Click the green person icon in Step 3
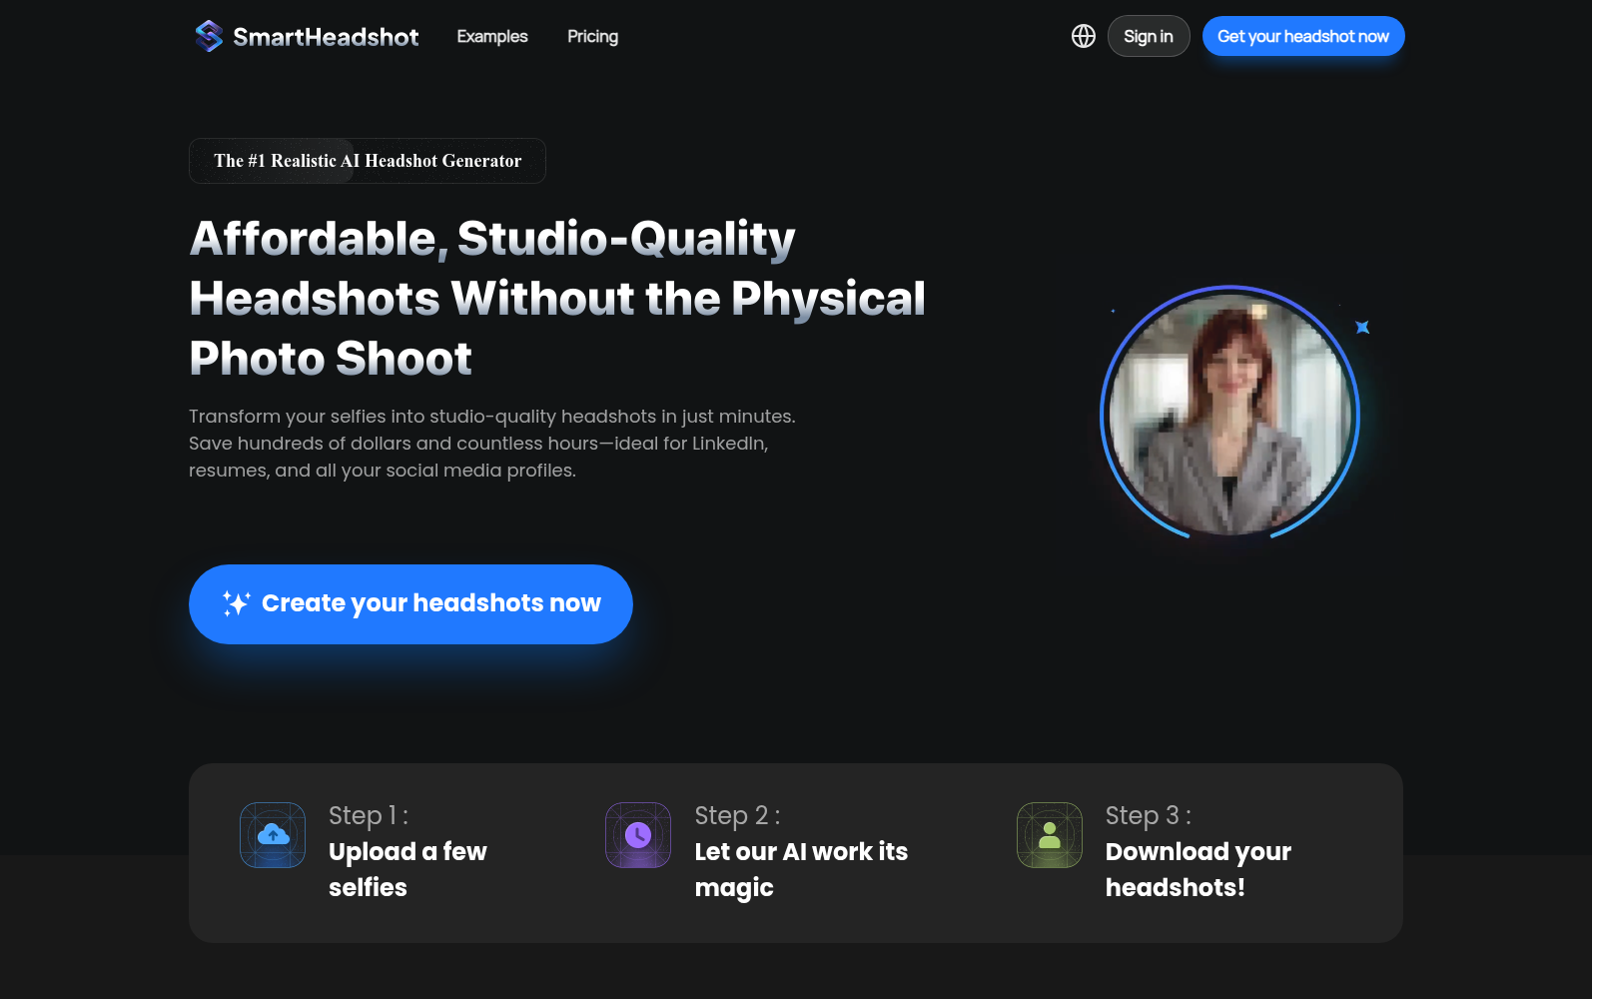The width and height of the screenshot is (1598, 999). click(x=1049, y=835)
